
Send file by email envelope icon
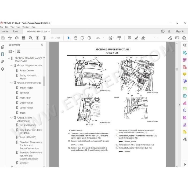click(x=177, y=38)
